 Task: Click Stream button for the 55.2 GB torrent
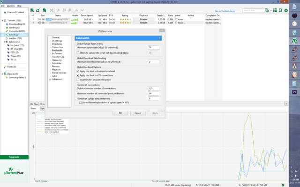143,20
